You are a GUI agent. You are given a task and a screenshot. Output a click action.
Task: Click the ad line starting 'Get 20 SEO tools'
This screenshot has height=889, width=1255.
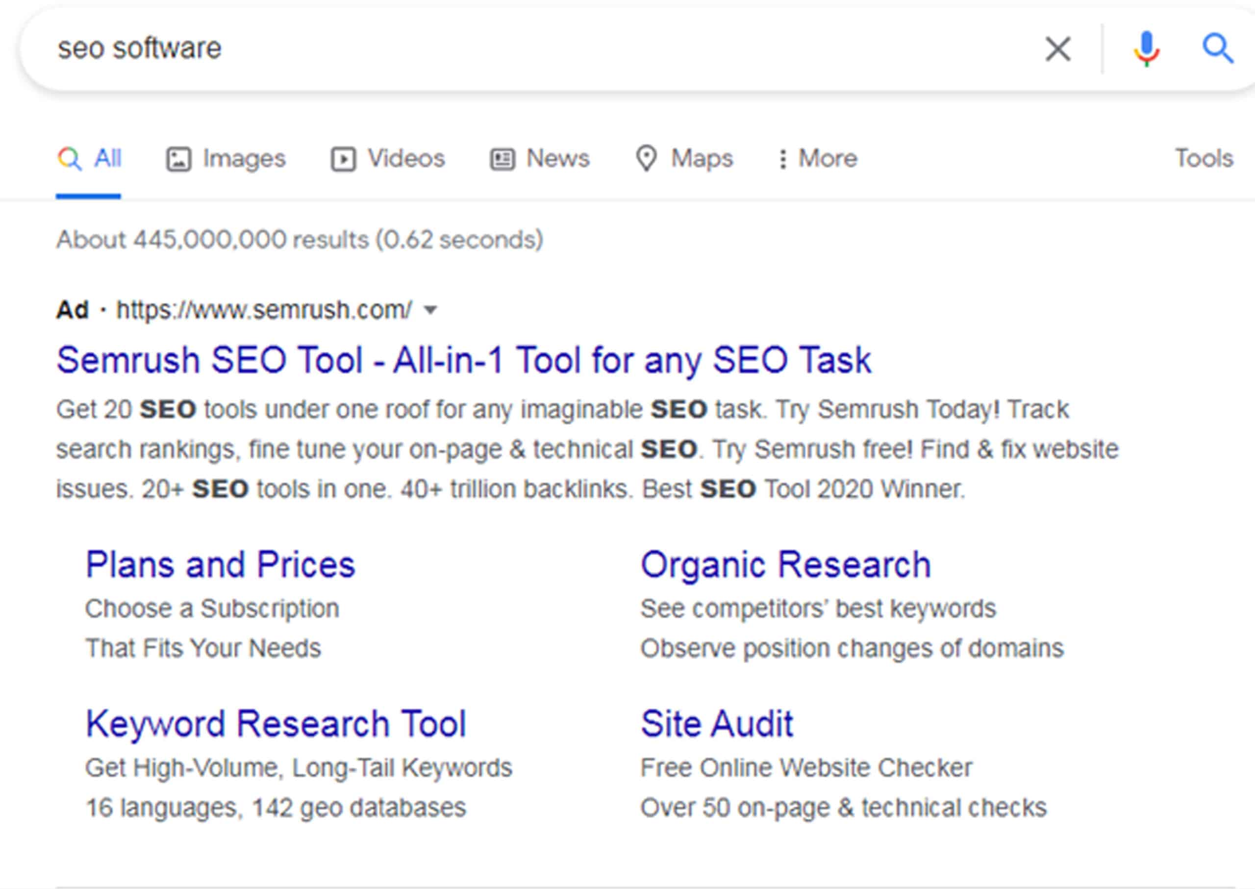[x=562, y=409]
